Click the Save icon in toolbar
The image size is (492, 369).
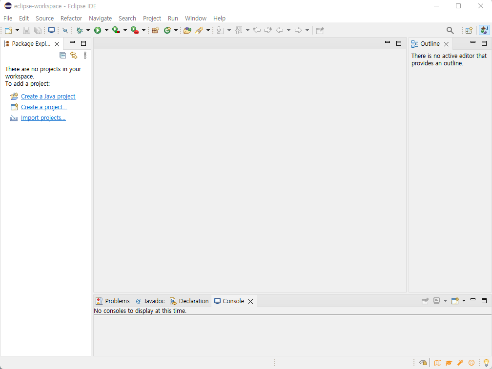coord(27,30)
